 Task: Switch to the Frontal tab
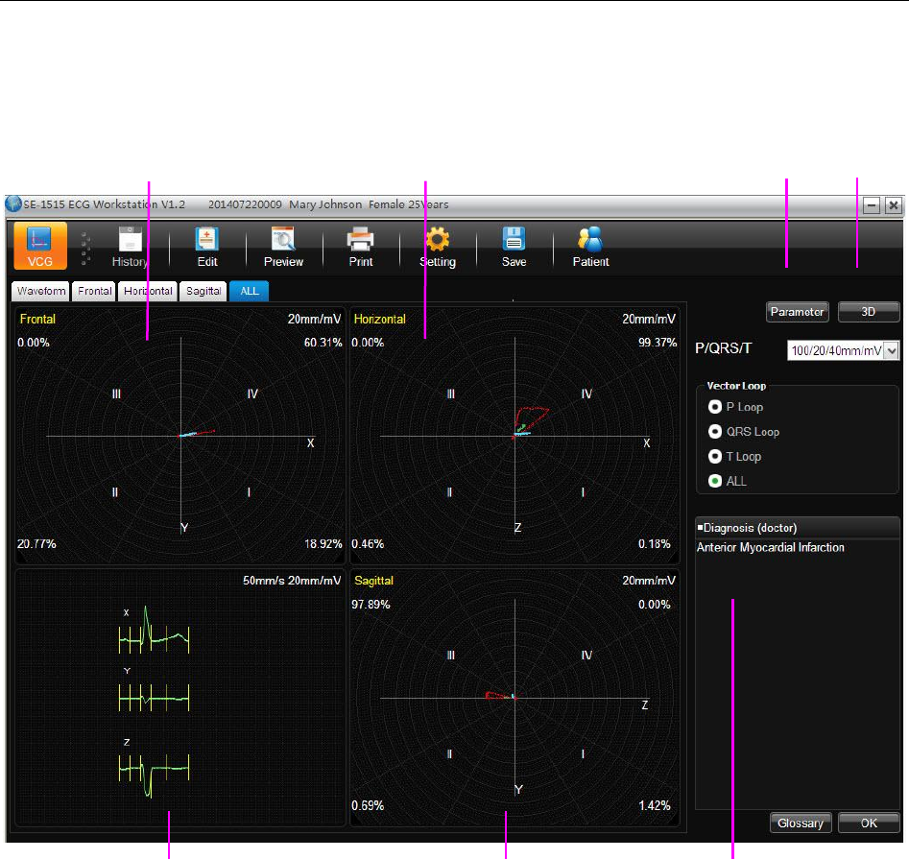[x=94, y=291]
